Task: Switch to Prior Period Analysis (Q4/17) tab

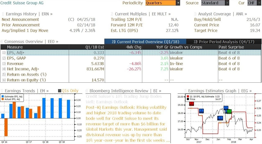Action: [224, 42]
